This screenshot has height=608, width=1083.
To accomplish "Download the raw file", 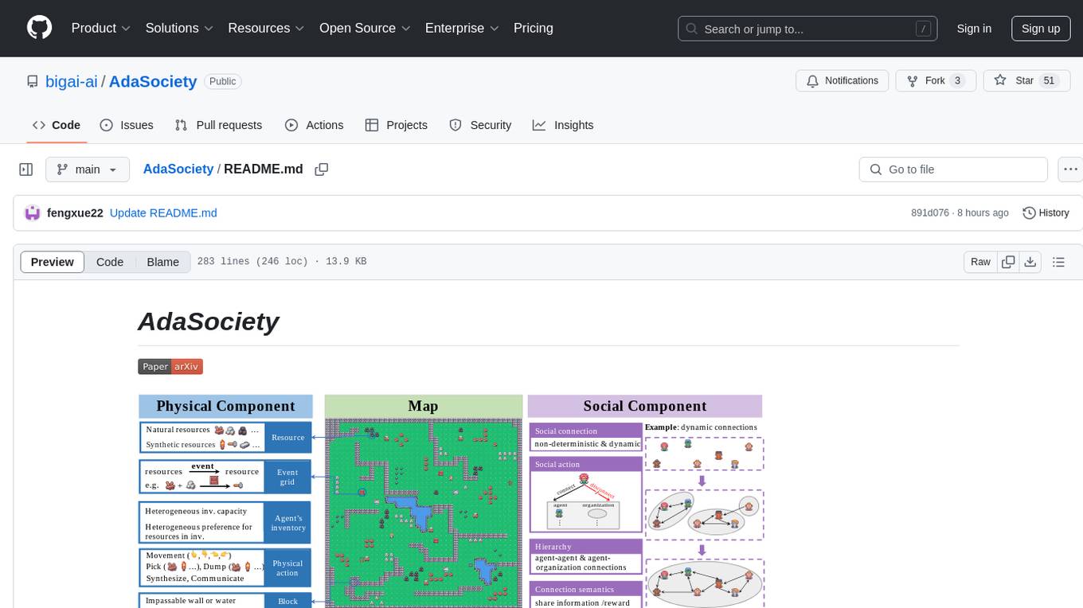I will tap(1030, 262).
